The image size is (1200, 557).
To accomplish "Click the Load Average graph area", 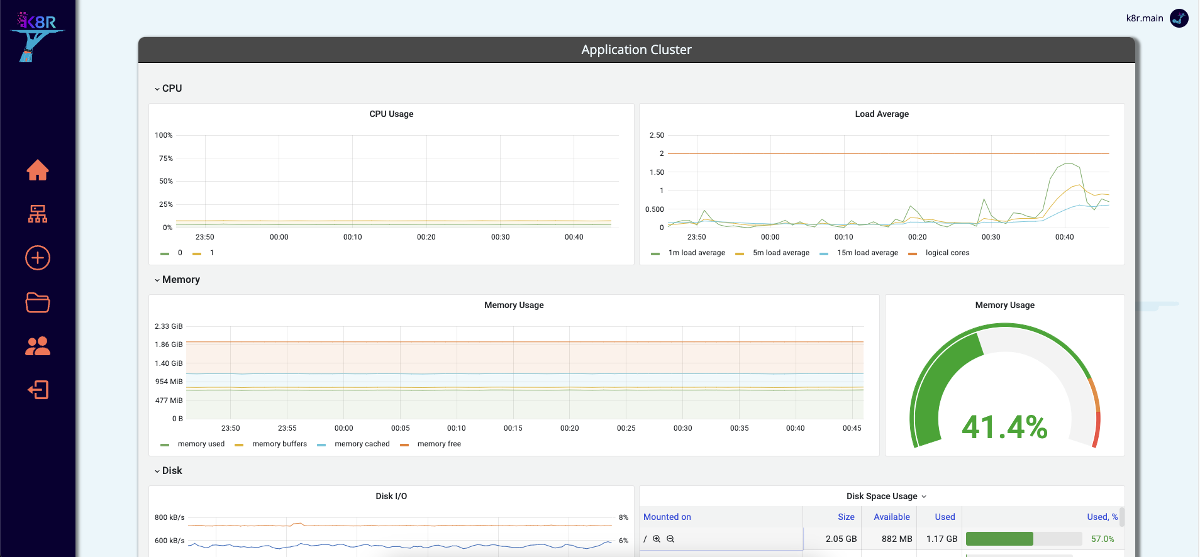I will click(x=888, y=181).
